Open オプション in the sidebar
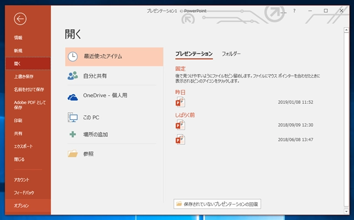 [28, 206]
